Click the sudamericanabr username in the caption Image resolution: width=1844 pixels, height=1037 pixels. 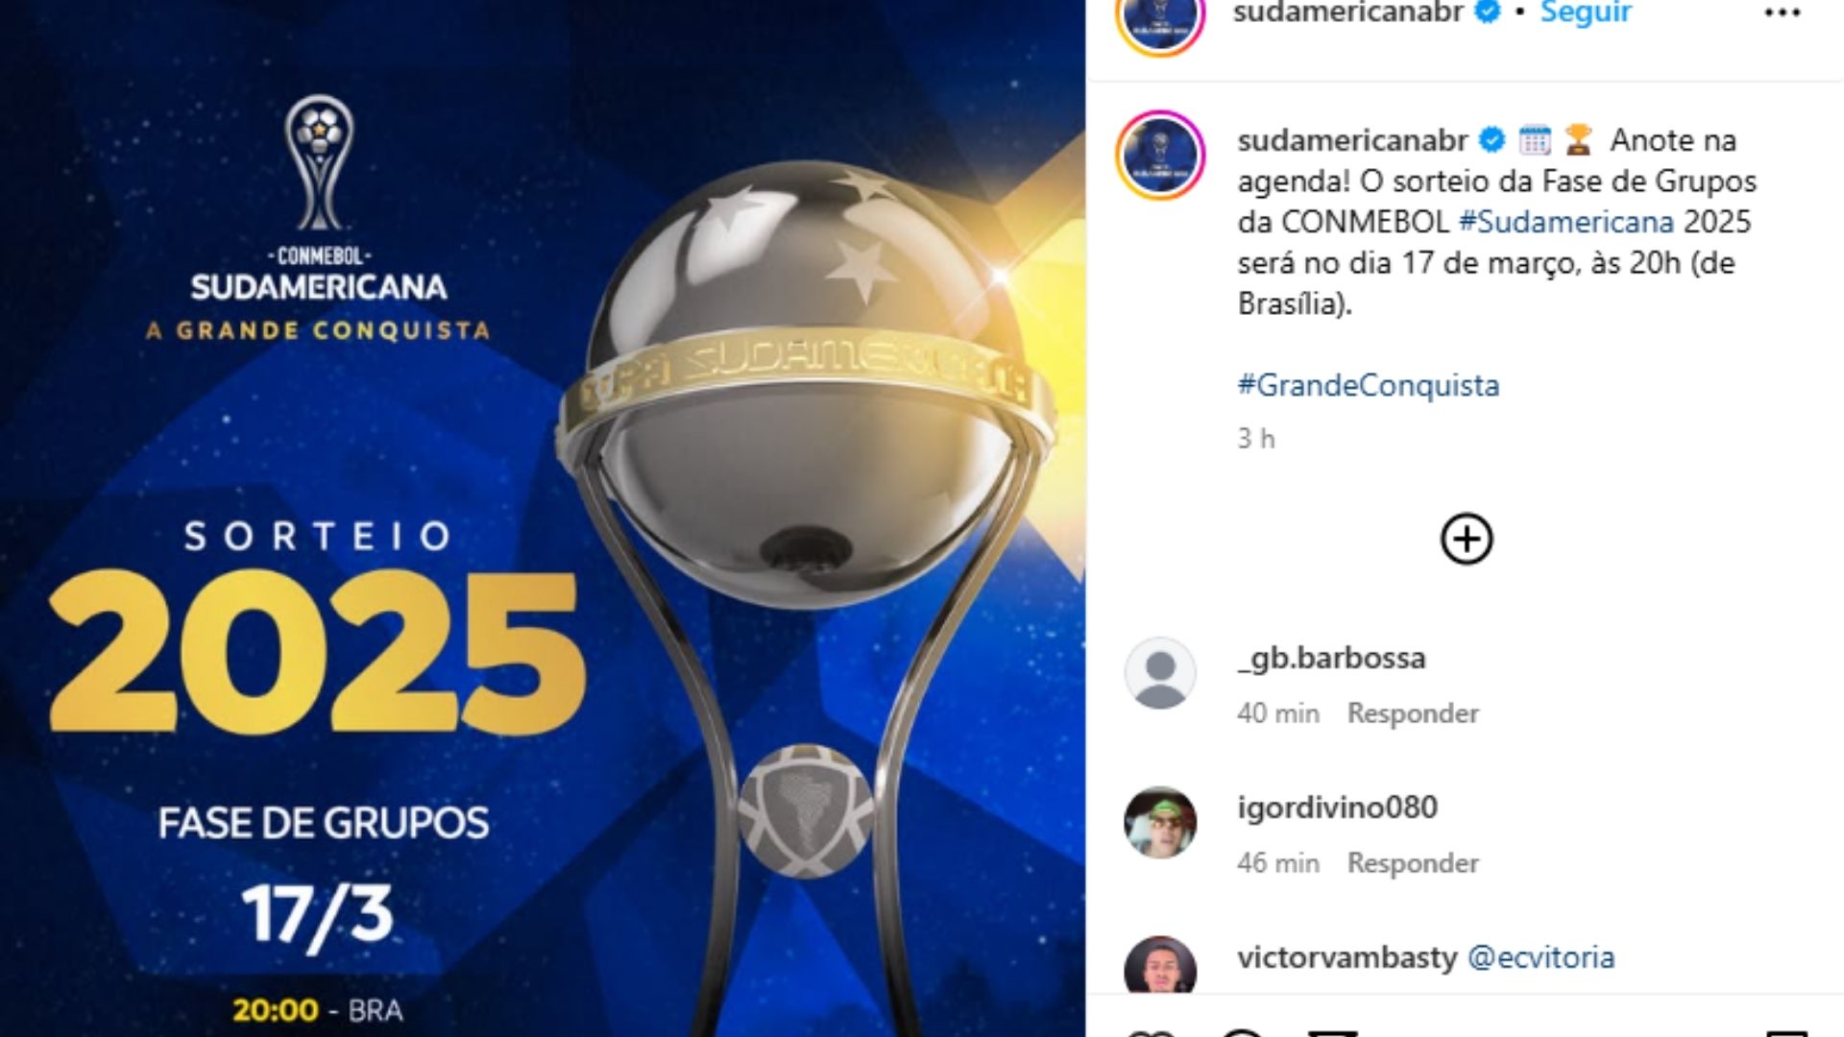1352,140
